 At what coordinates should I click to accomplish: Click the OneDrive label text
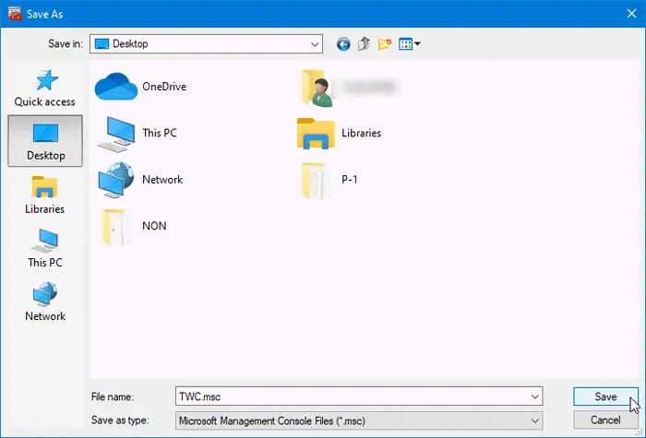(164, 87)
